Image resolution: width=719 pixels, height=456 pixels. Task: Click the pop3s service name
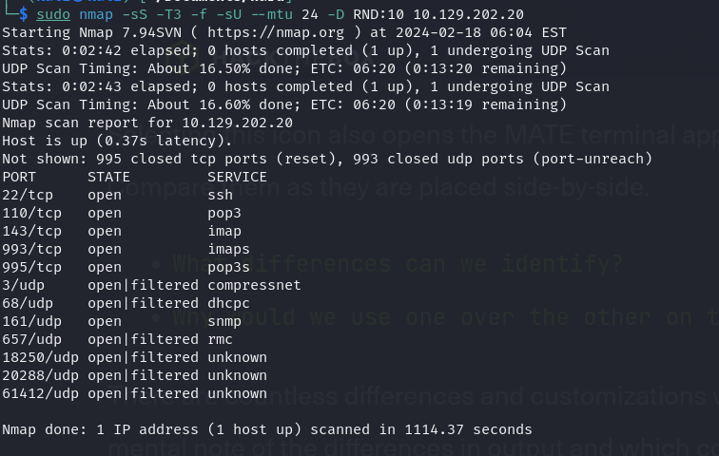(229, 267)
